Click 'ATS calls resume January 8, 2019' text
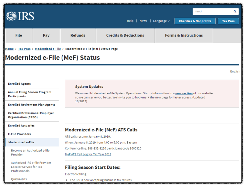246x187 pixels. [x=88, y=137]
